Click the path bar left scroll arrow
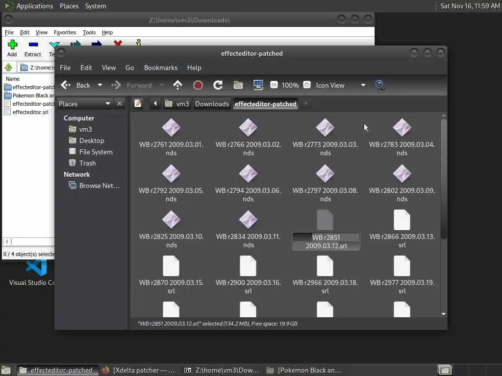502x376 pixels. click(155, 104)
